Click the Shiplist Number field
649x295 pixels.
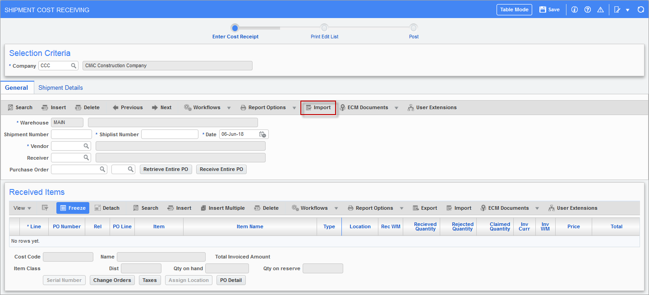pyautogui.click(x=170, y=134)
